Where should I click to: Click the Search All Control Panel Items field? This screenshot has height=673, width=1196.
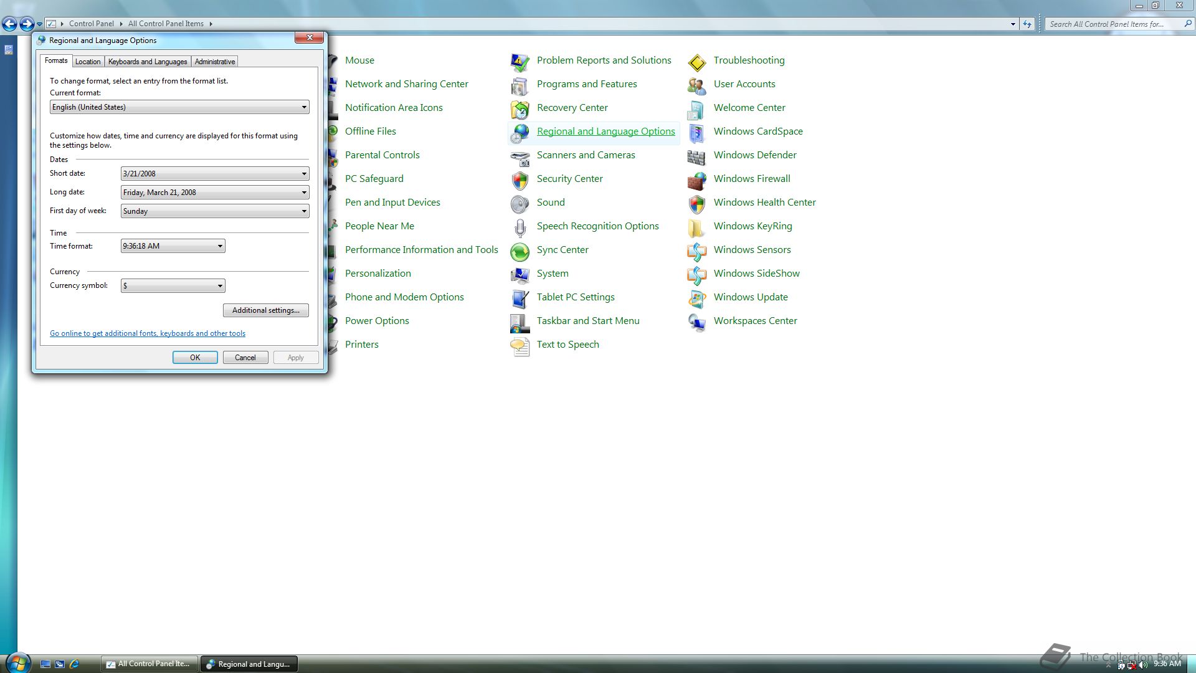point(1113,24)
